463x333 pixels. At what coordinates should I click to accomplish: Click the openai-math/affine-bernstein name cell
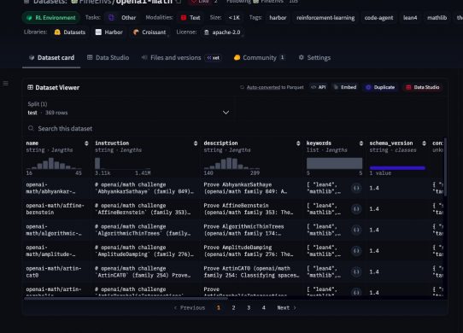pos(57,209)
